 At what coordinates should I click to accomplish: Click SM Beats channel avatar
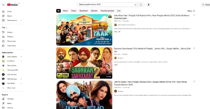pos(115,91)
